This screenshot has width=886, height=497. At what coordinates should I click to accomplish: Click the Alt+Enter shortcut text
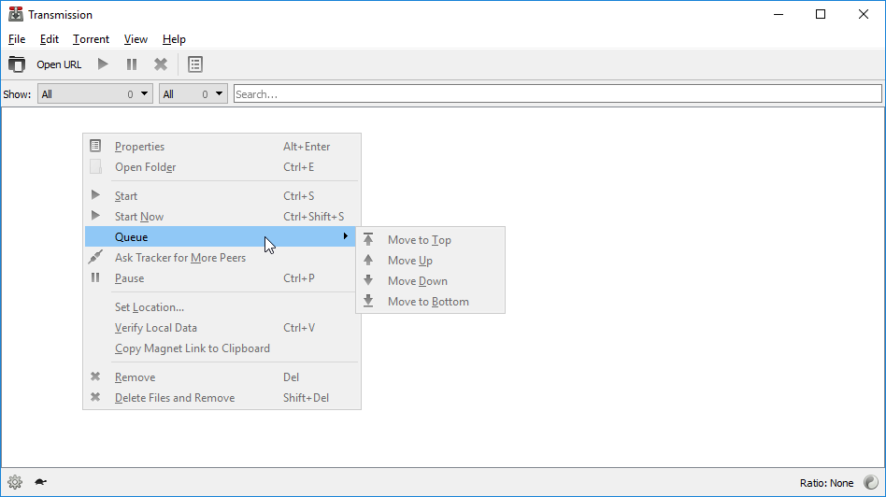click(x=307, y=147)
